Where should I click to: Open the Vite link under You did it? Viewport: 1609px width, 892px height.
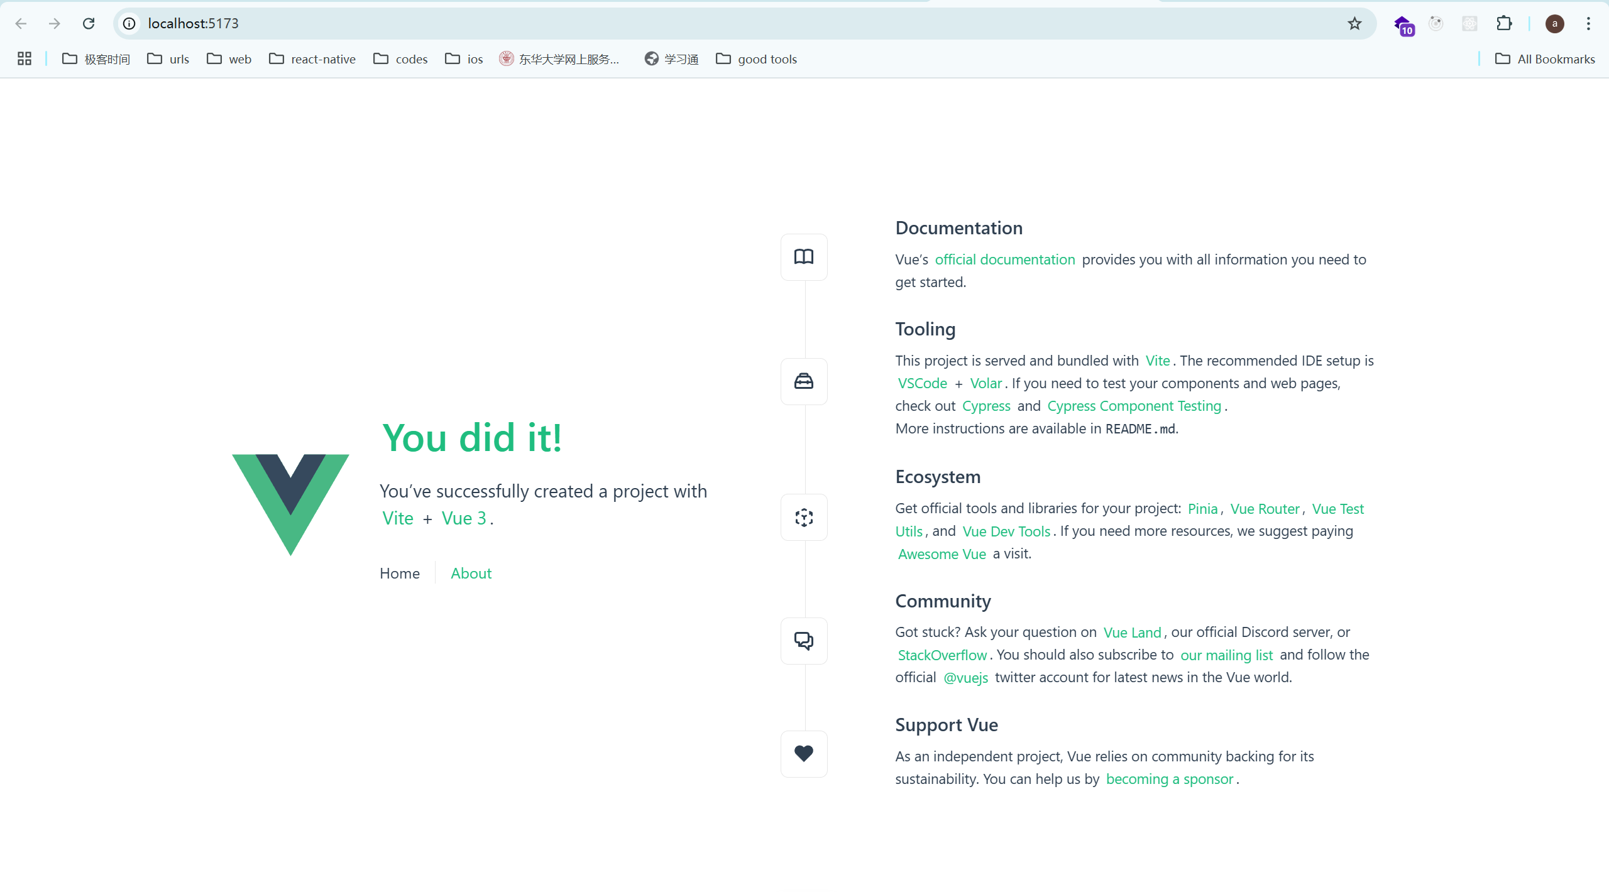coord(398,518)
